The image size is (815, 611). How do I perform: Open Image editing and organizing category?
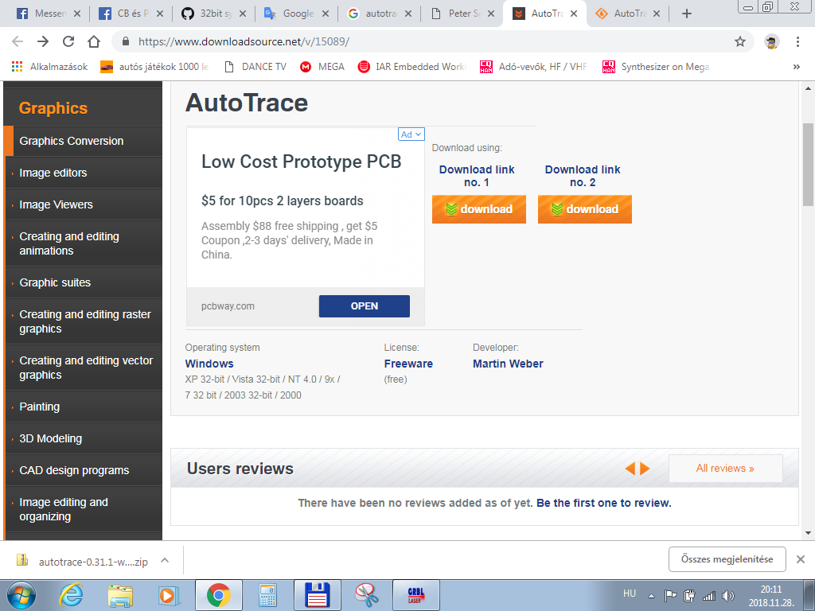(64, 509)
